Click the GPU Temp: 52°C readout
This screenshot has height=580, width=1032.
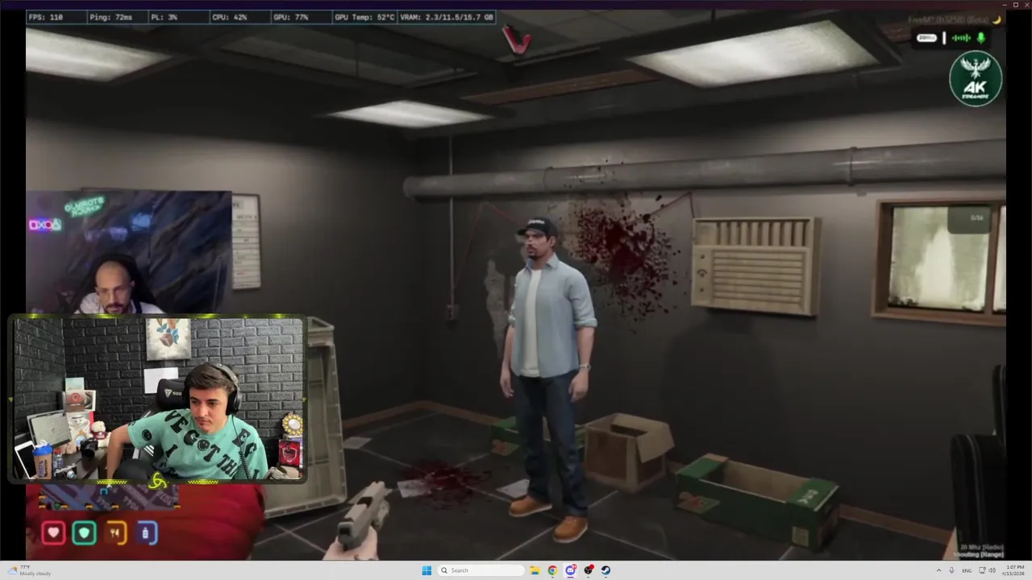(x=365, y=17)
